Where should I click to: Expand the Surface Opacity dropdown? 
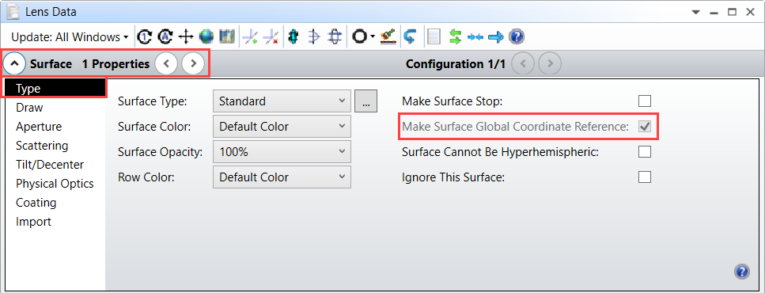click(282, 152)
